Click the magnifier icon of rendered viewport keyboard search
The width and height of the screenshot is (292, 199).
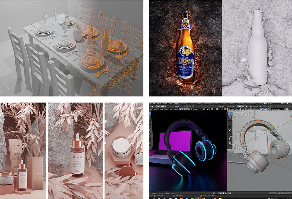(191, 109)
